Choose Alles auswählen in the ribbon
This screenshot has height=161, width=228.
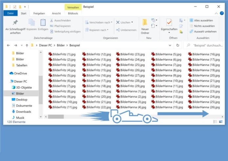coord(203,20)
